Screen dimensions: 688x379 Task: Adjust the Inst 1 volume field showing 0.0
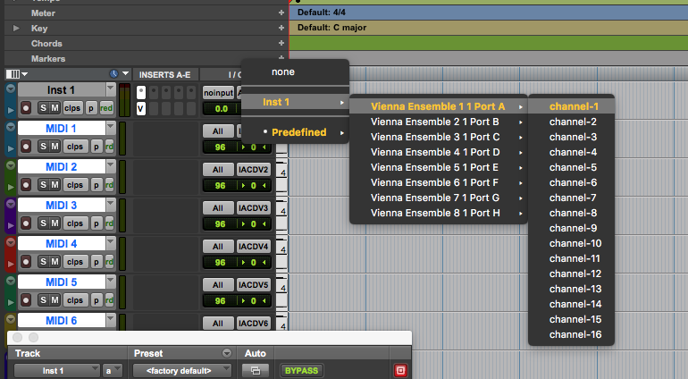222,108
